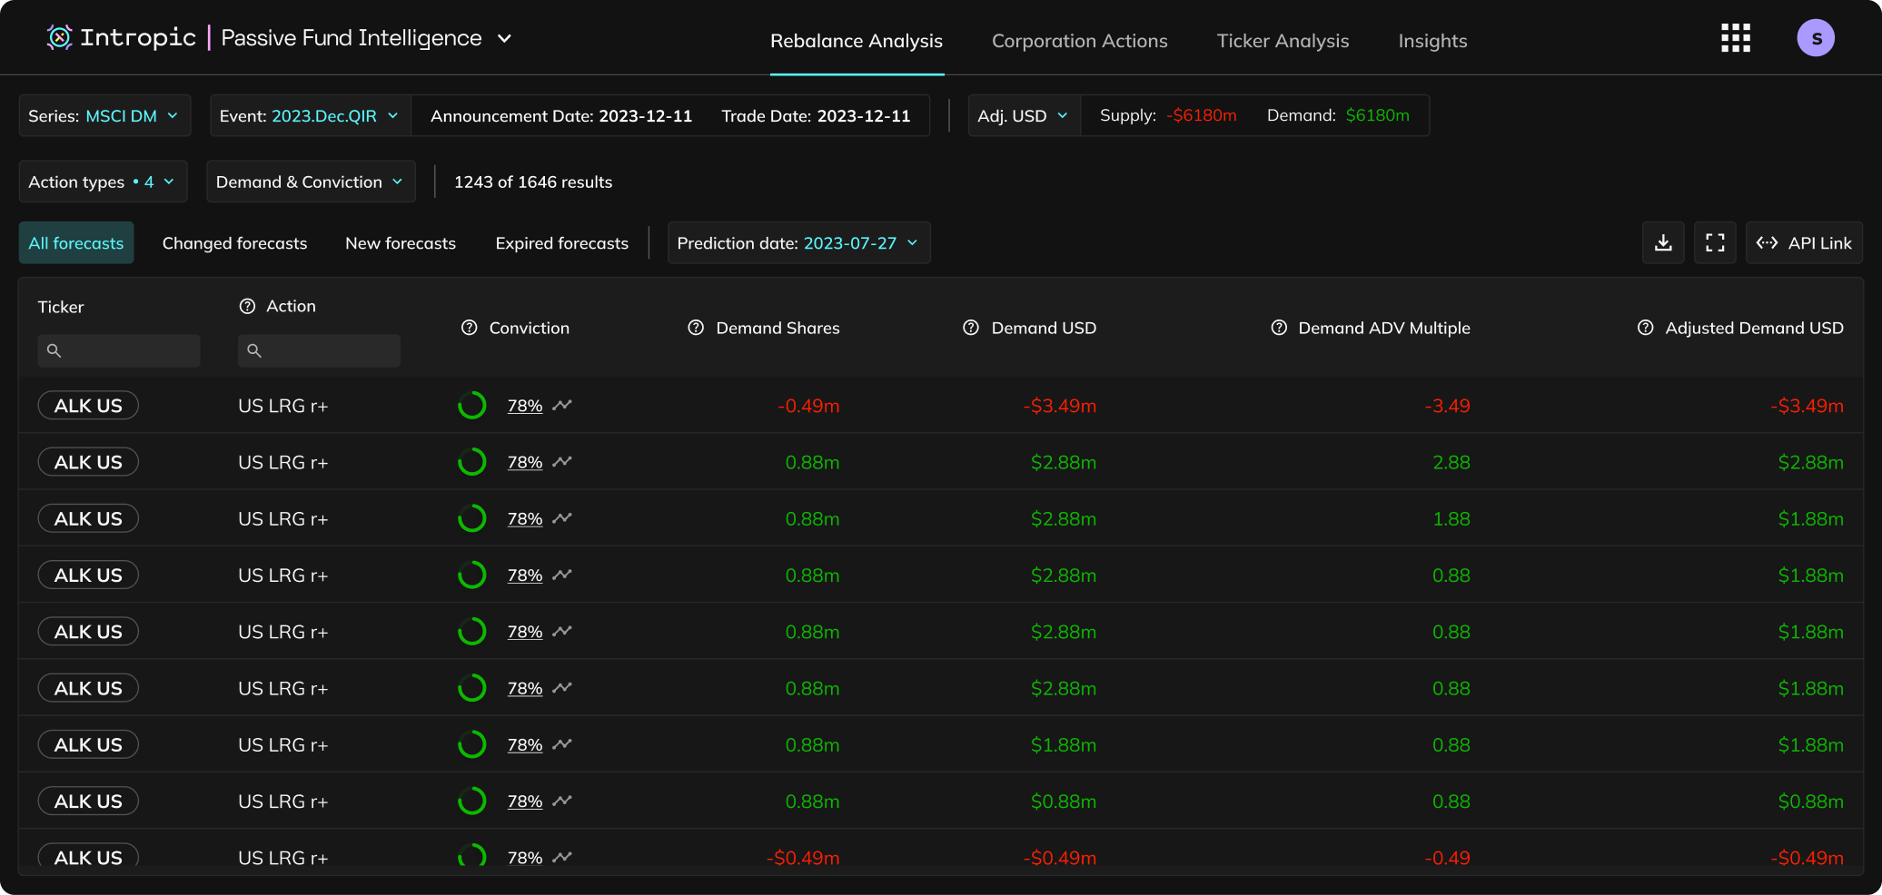The image size is (1882, 895).
Task: Open the apps grid menu icon
Action: 1735,38
